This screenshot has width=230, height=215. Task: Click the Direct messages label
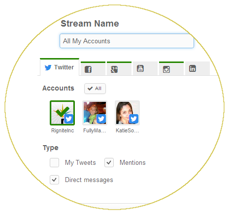point(89,180)
